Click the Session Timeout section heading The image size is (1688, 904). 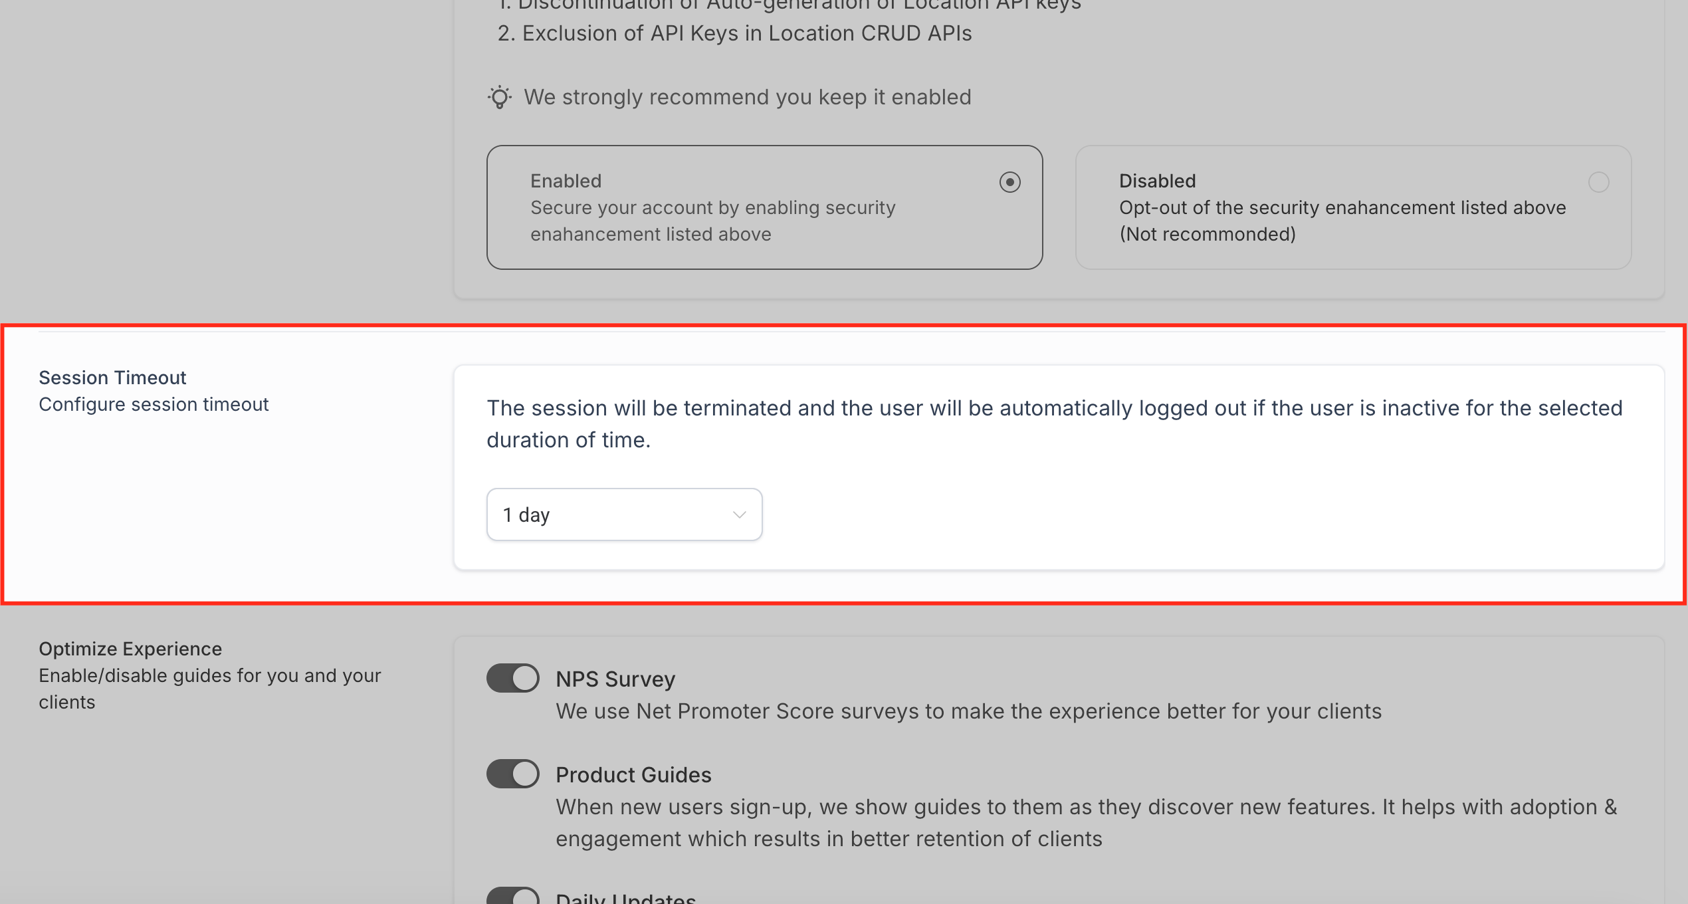tap(113, 378)
